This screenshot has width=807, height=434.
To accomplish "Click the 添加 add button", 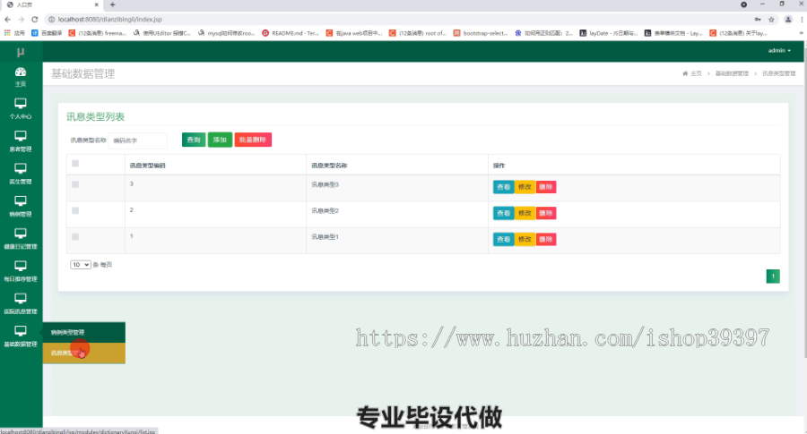I will click(220, 140).
